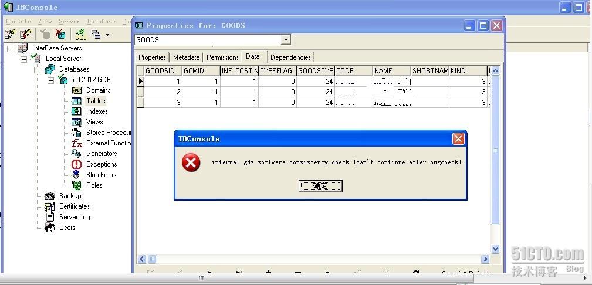
Task: Select Server Log label in tree
Action: pos(75,217)
